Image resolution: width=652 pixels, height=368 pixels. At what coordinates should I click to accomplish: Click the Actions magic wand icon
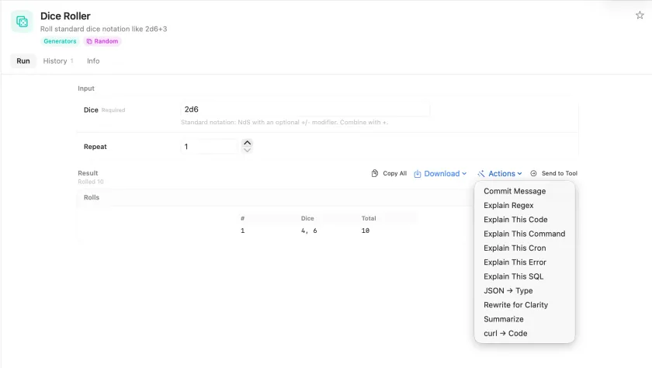(481, 174)
